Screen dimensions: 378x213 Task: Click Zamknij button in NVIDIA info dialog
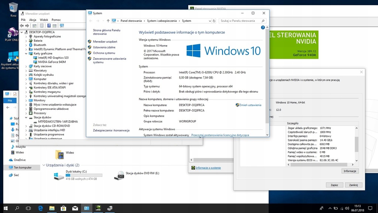tap(353, 185)
